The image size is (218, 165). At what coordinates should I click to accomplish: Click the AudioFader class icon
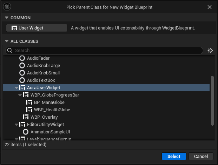click(x=22, y=58)
